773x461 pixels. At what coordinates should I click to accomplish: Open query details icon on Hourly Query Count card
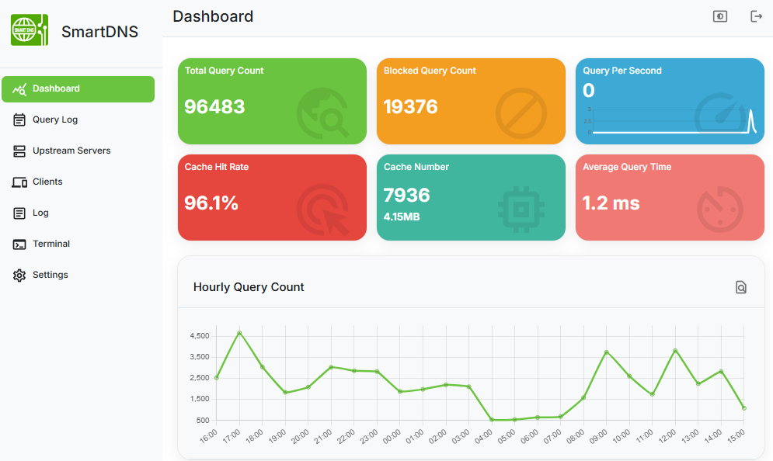[x=740, y=286]
